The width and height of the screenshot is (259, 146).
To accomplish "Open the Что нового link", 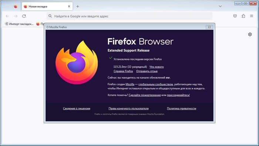I will tap(157, 67).
